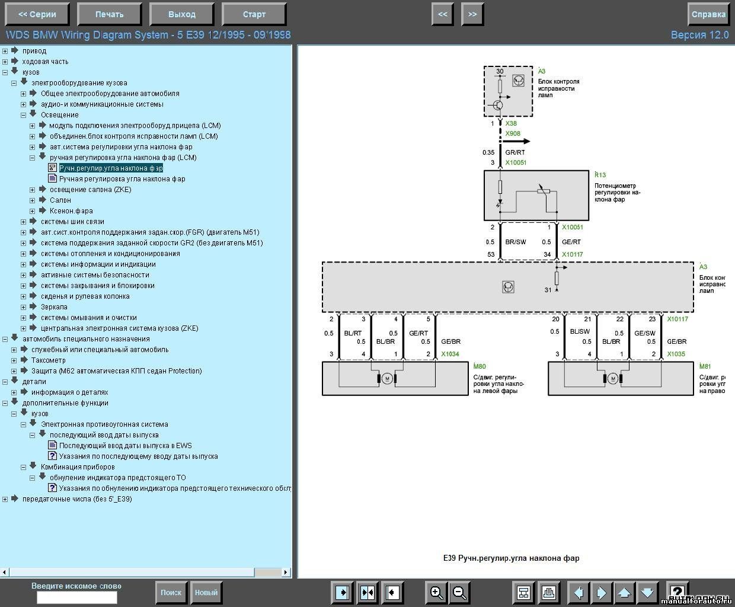Click the horizontal scrollbar left arrow

pyautogui.click(x=5, y=572)
